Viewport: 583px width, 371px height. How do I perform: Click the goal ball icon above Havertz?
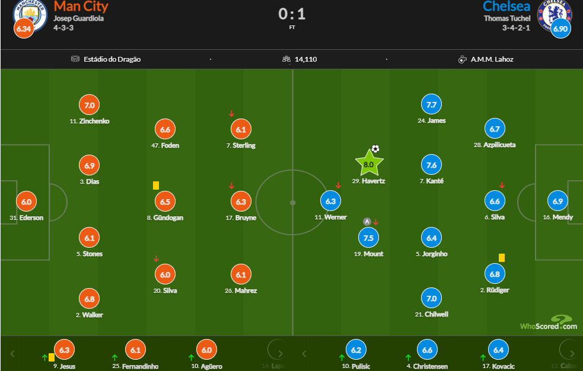(x=375, y=149)
